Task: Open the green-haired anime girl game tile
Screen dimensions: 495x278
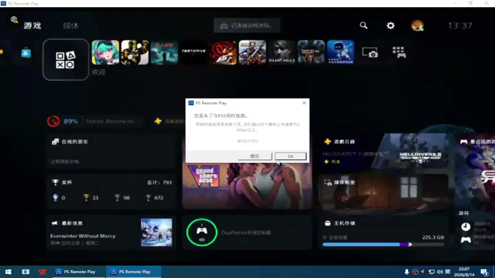Action: (105, 52)
